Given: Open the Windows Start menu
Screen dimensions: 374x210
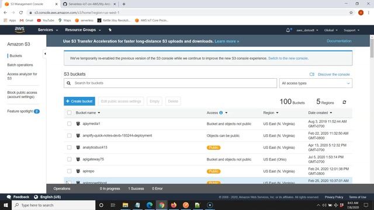Looking at the screenshot, I should pyautogui.click(x=6, y=205).
